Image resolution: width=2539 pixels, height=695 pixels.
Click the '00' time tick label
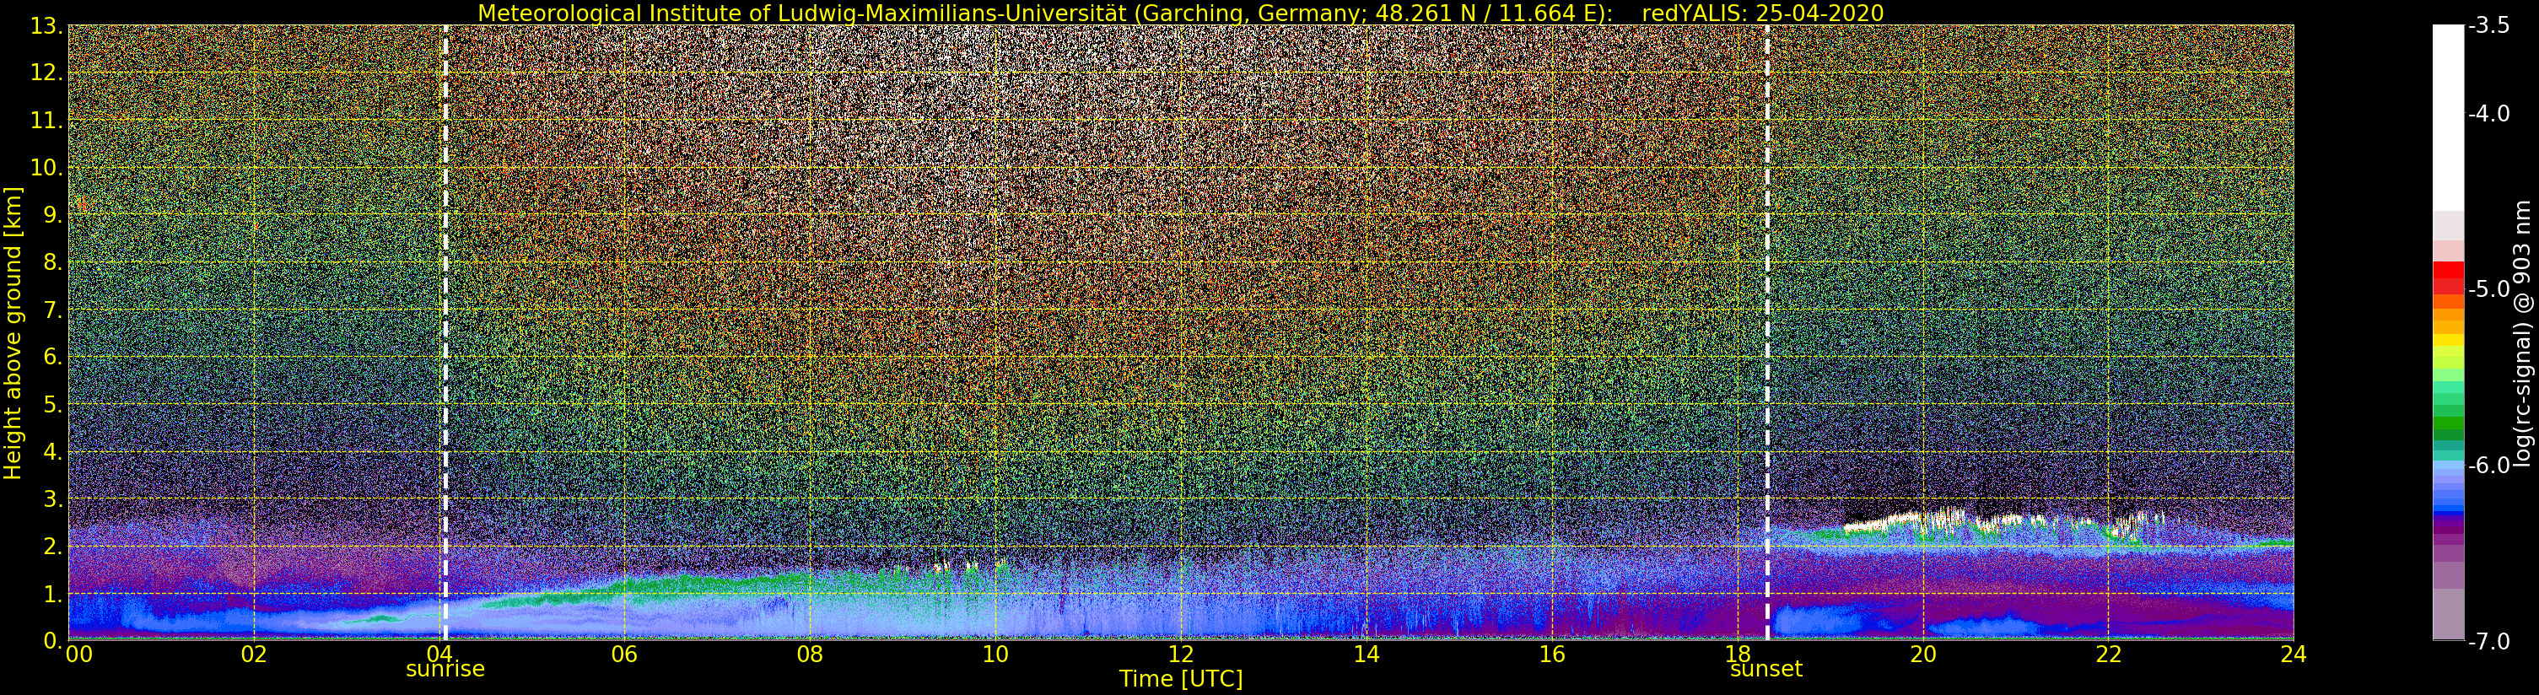[x=78, y=654]
